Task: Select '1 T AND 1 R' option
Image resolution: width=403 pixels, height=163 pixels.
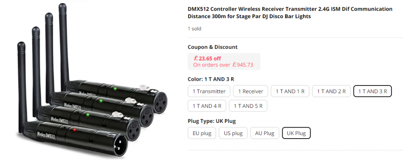Action: click(290, 91)
